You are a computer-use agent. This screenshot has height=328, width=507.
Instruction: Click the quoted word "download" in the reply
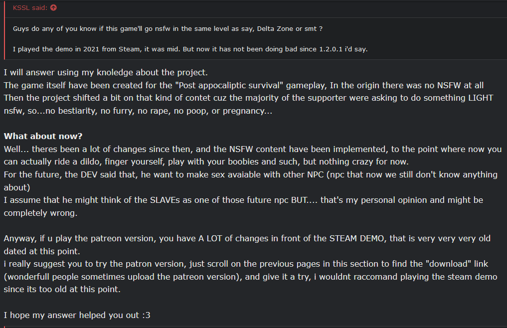coord(448,264)
